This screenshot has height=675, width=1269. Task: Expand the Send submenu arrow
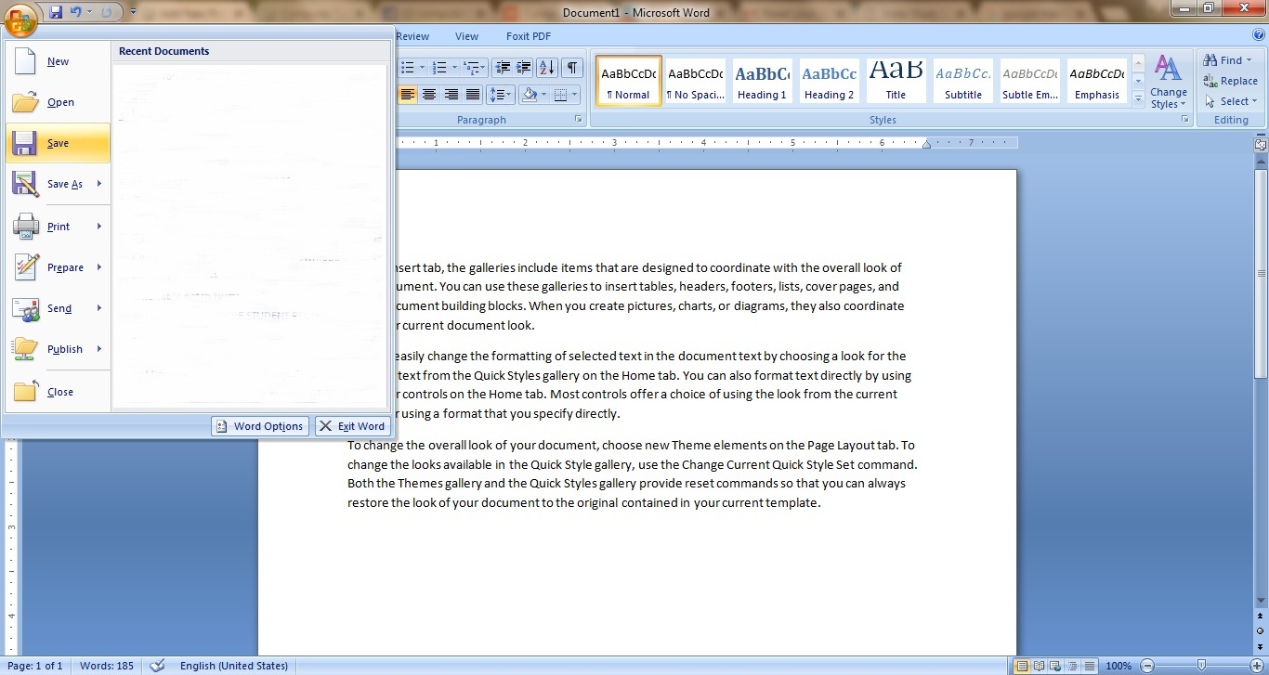click(x=99, y=308)
